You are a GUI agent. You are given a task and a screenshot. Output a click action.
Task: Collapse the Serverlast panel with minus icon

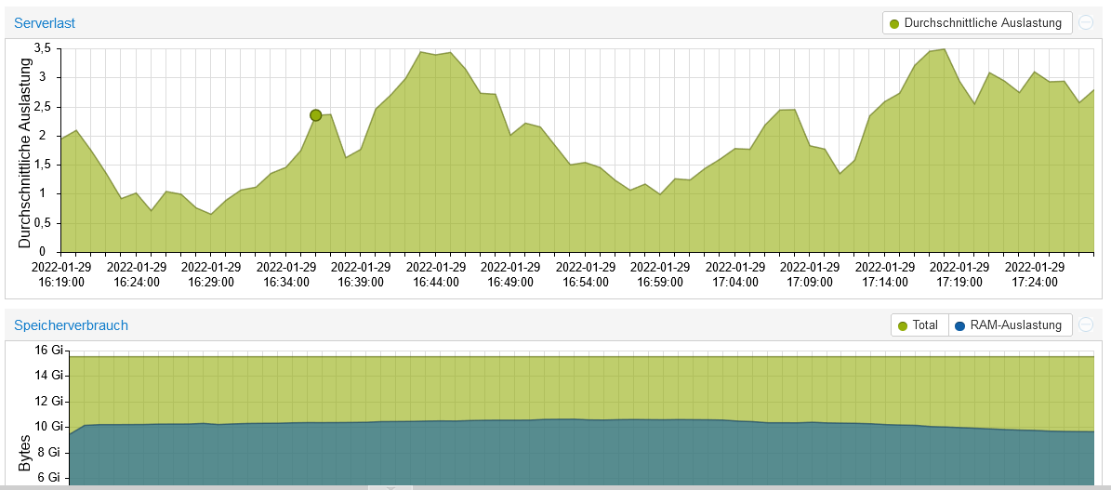coord(1086,22)
